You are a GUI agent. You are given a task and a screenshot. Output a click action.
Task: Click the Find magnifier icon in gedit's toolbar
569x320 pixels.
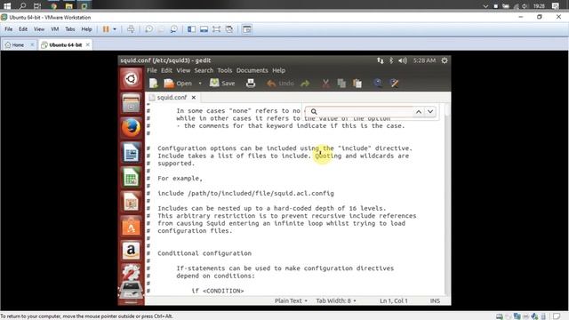tap(378, 84)
